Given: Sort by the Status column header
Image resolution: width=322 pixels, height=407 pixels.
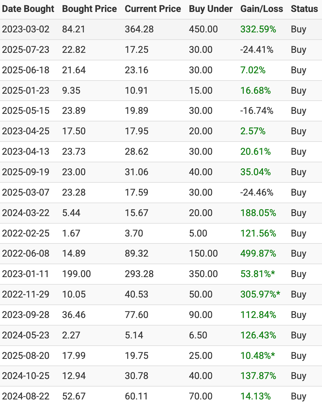Looking at the screenshot, I should (304, 9).
